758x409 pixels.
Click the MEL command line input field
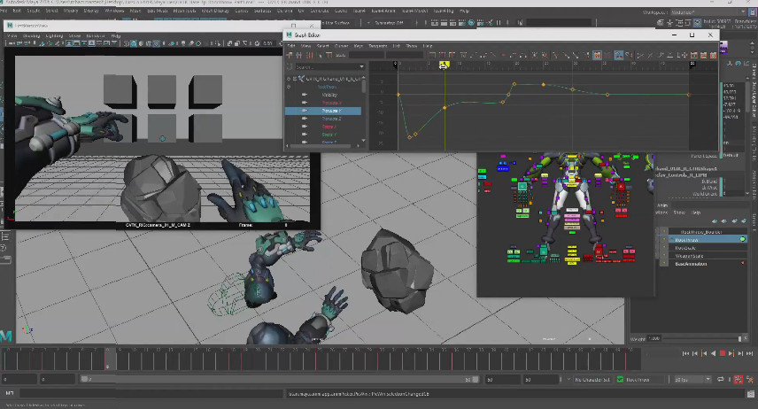pyautogui.click(x=151, y=394)
